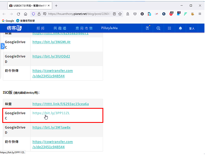Screen dimensions: 213x158
Task: Open the 興趣圈 navigation menu
Action: tap(60, 28)
